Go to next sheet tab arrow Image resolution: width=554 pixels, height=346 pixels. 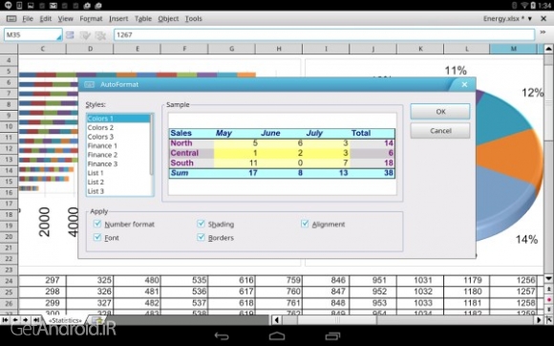coord(26,320)
